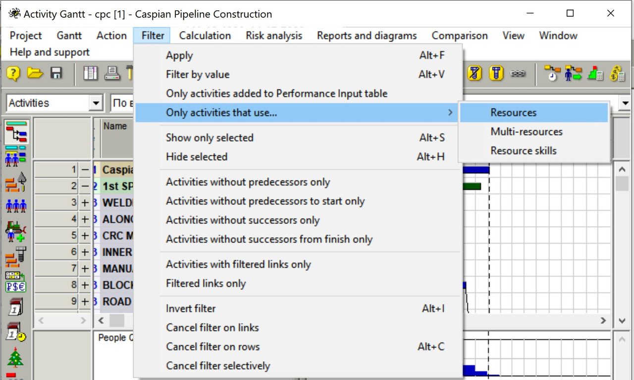
Task: Open the Activities dropdown arrow
Action: click(x=96, y=103)
